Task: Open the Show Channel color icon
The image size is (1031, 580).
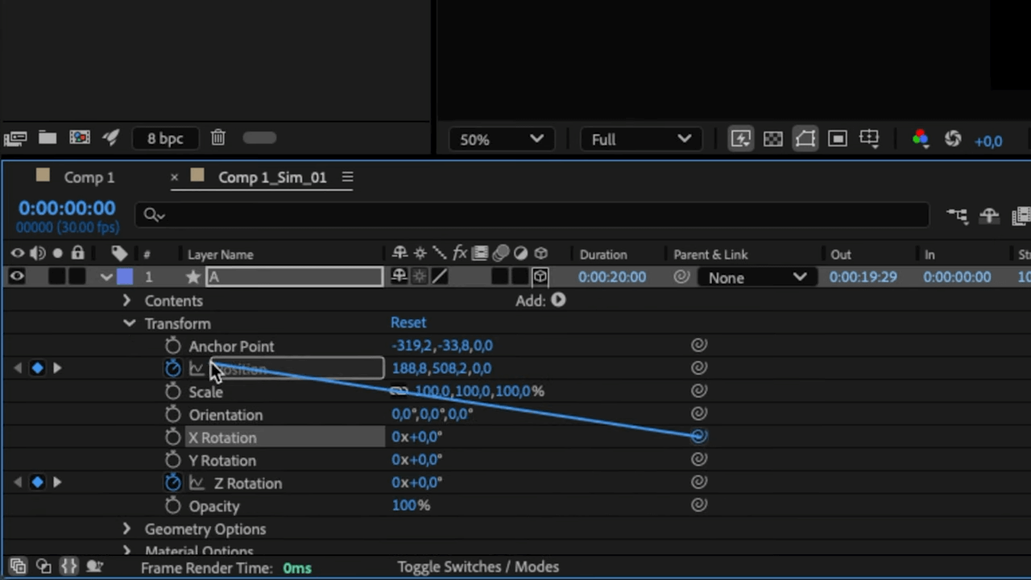Action: [920, 139]
